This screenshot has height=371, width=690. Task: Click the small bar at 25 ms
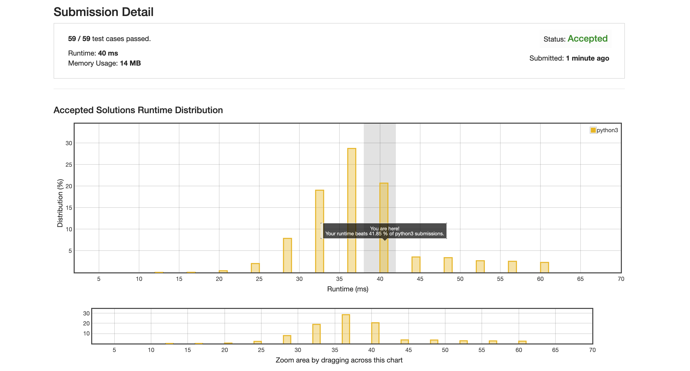coord(255,268)
